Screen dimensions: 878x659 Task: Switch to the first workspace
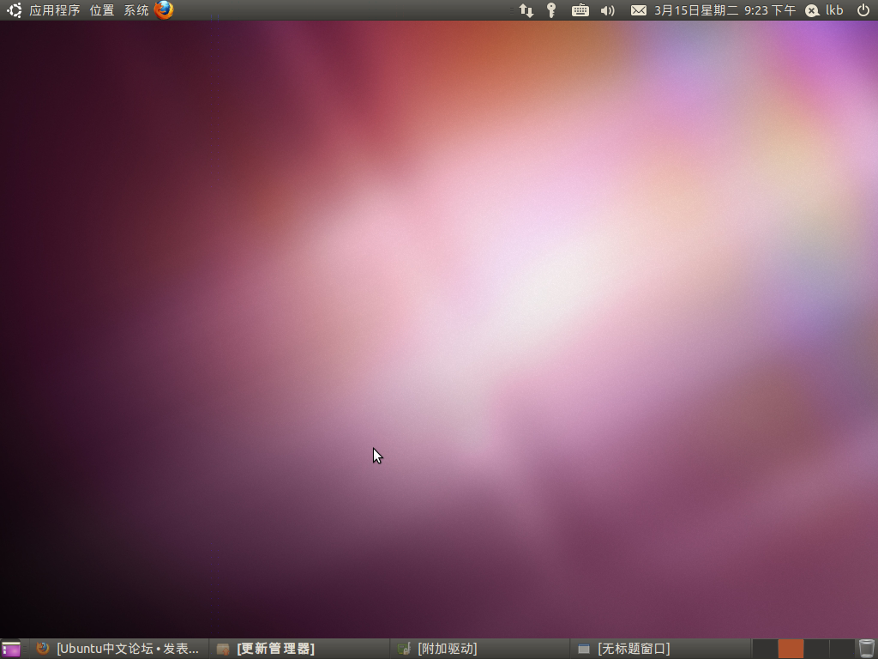765,649
